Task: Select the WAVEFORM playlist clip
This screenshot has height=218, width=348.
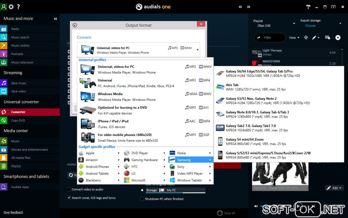Action: 296,63
